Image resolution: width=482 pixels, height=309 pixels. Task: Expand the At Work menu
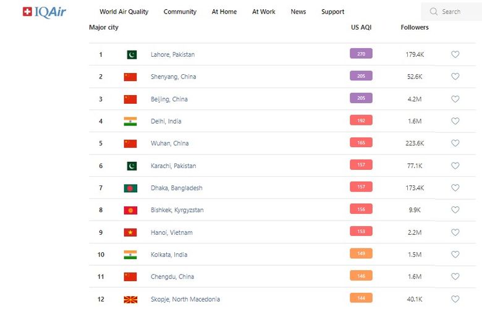(264, 12)
